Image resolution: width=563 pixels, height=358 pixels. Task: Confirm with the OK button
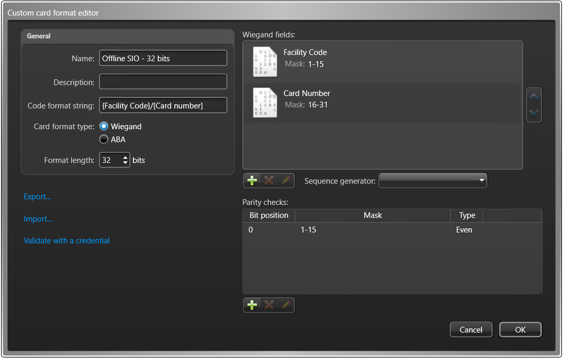click(x=520, y=329)
